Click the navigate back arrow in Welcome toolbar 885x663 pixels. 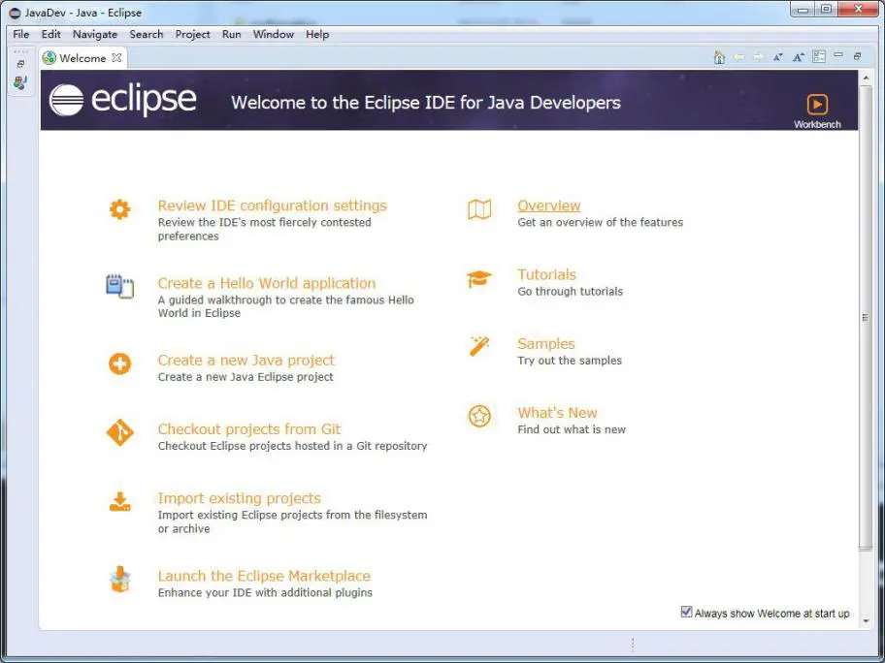coord(738,57)
